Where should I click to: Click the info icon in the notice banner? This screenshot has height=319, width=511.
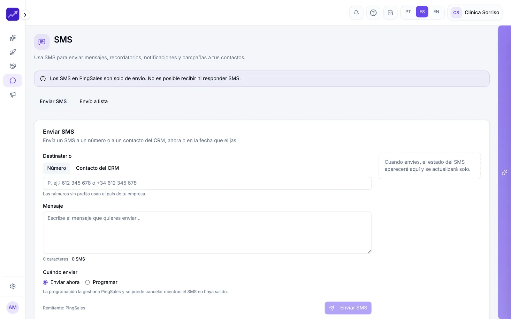[43, 79]
